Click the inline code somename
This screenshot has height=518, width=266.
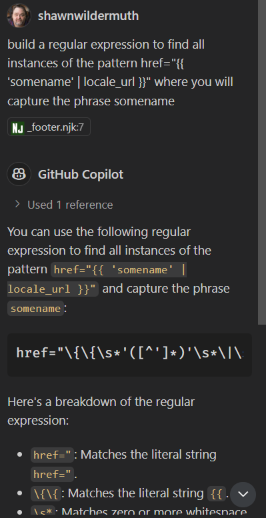click(x=36, y=309)
